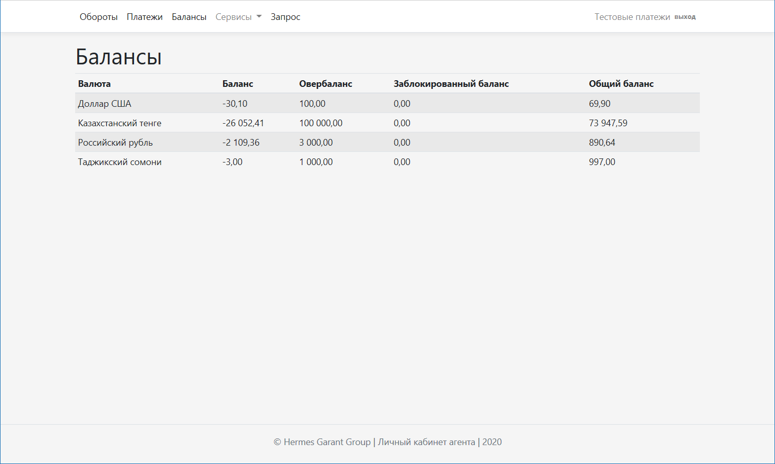775x464 pixels.
Task: Select the Российский рубль currency cell
Action: tap(116, 143)
